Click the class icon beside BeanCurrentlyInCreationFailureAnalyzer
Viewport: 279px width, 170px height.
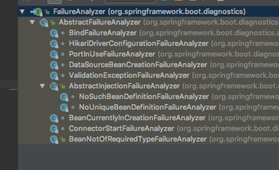coord(54,118)
